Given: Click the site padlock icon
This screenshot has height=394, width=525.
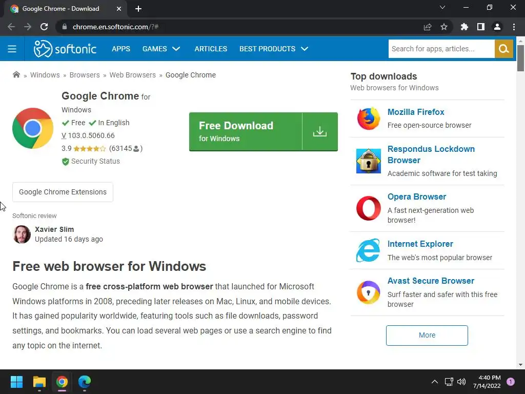Looking at the screenshot, I should [x=64, y=27].
